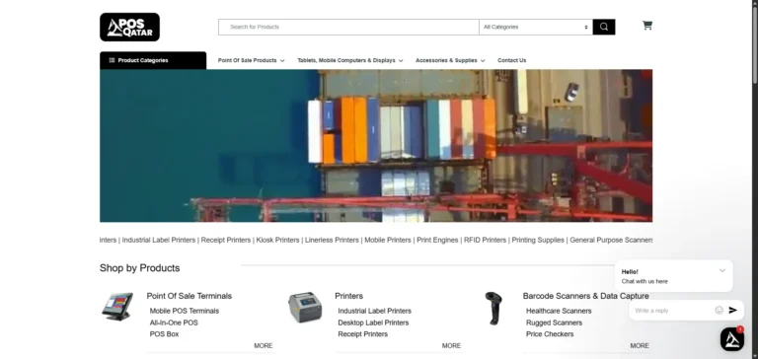758x359 pixels.
Task: Open the shopping cart icon
Action: 647,25
